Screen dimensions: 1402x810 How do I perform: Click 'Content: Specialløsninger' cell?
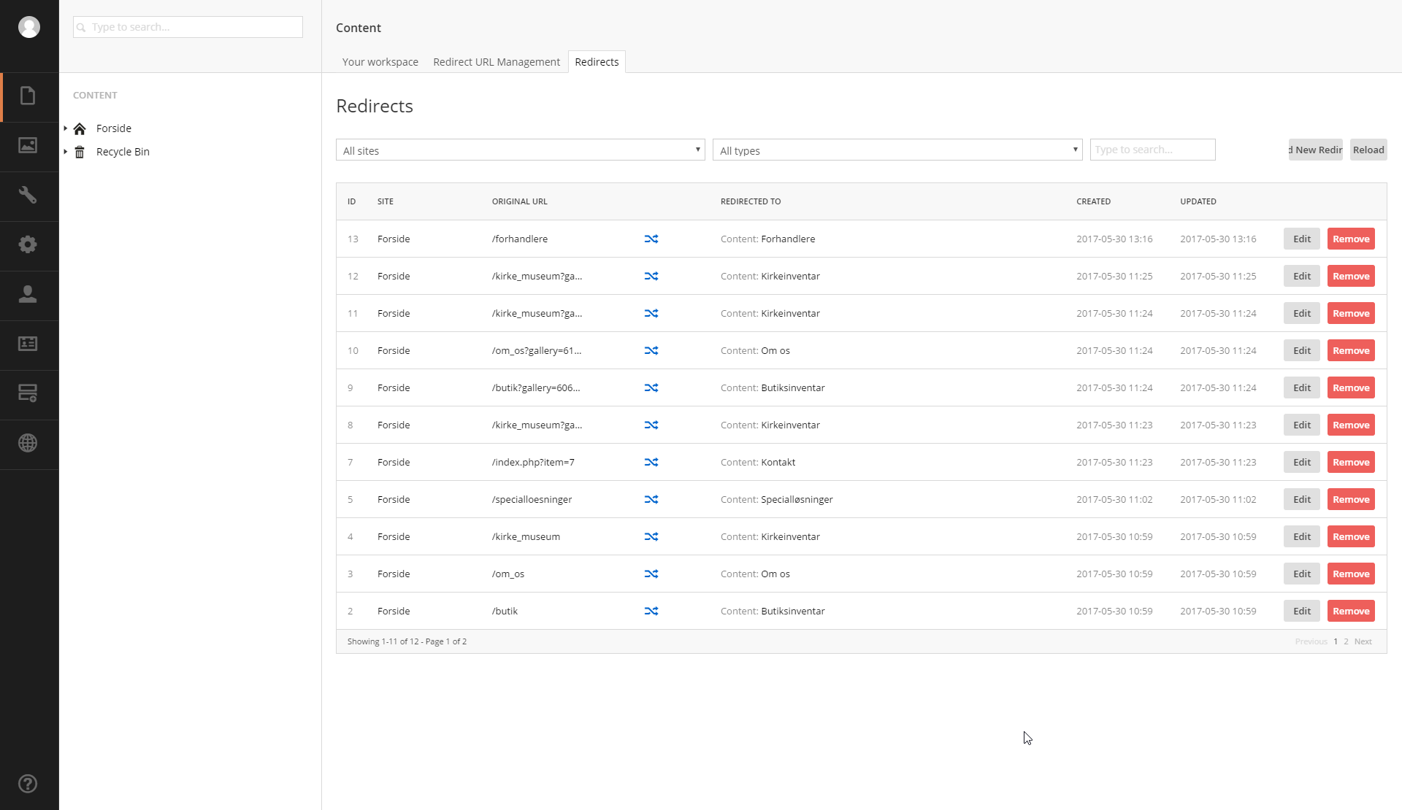click(776, 499)
